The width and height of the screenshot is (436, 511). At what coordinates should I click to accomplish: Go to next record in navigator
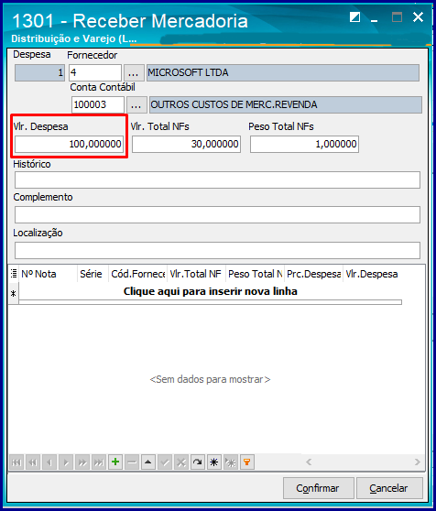point(66,462)
